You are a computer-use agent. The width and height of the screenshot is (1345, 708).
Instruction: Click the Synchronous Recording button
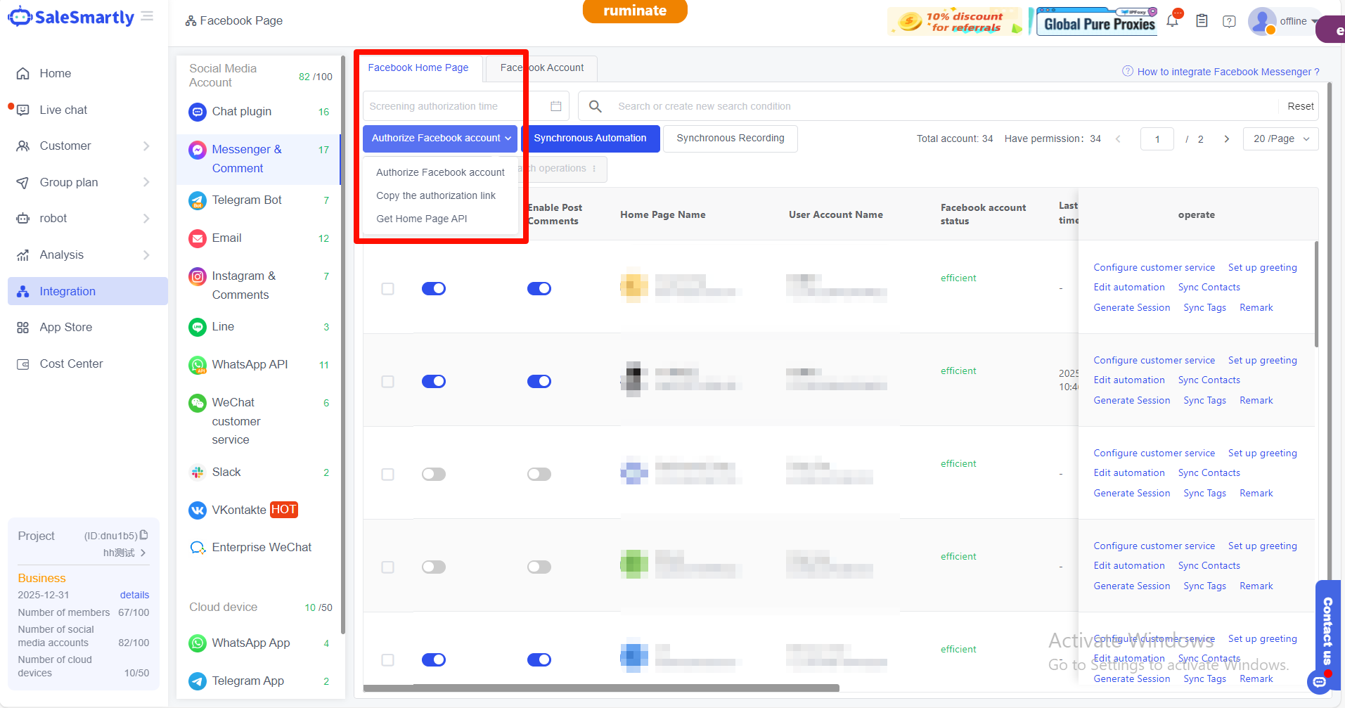tap(730, 139)
